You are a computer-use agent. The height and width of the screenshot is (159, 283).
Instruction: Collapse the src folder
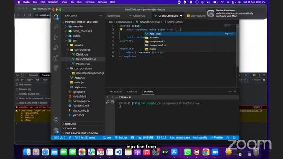(x=66, y=40)
